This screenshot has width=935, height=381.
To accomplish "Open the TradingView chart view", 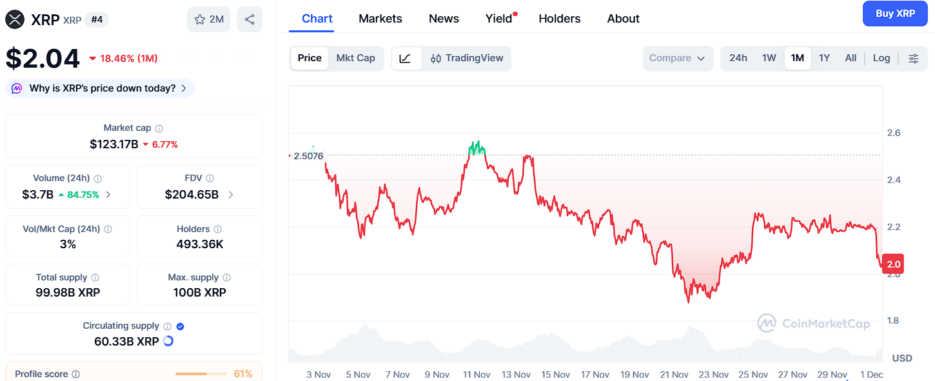I will 466,58.
